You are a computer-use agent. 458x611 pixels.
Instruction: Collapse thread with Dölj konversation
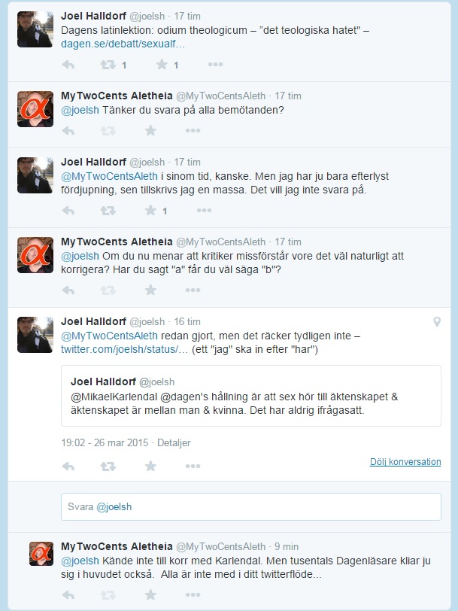coord(405,461)
